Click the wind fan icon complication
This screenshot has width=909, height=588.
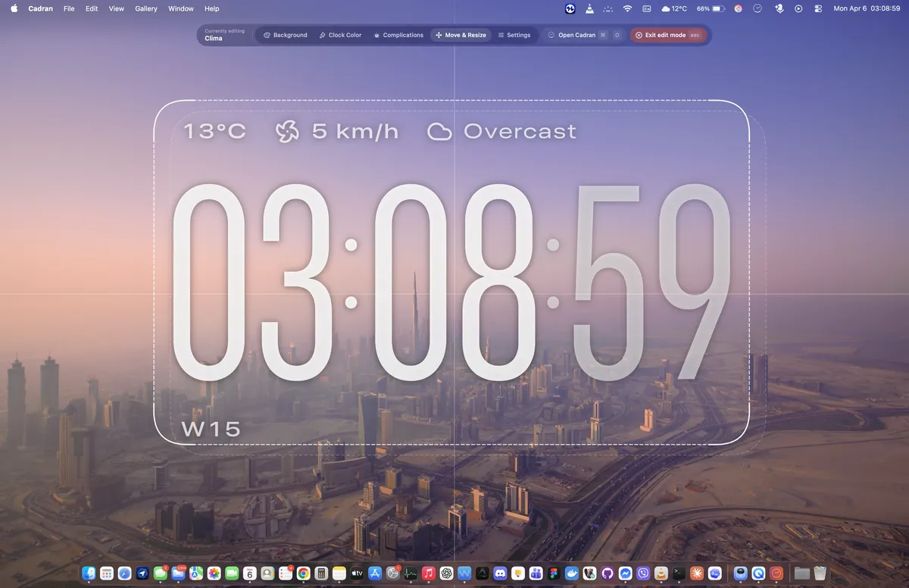tap(287, 132)
